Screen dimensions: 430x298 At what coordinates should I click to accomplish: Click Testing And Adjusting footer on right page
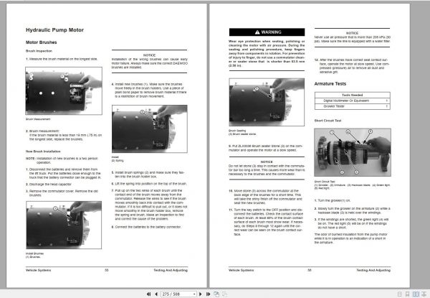pyautogui.click(x=373, y=270)
